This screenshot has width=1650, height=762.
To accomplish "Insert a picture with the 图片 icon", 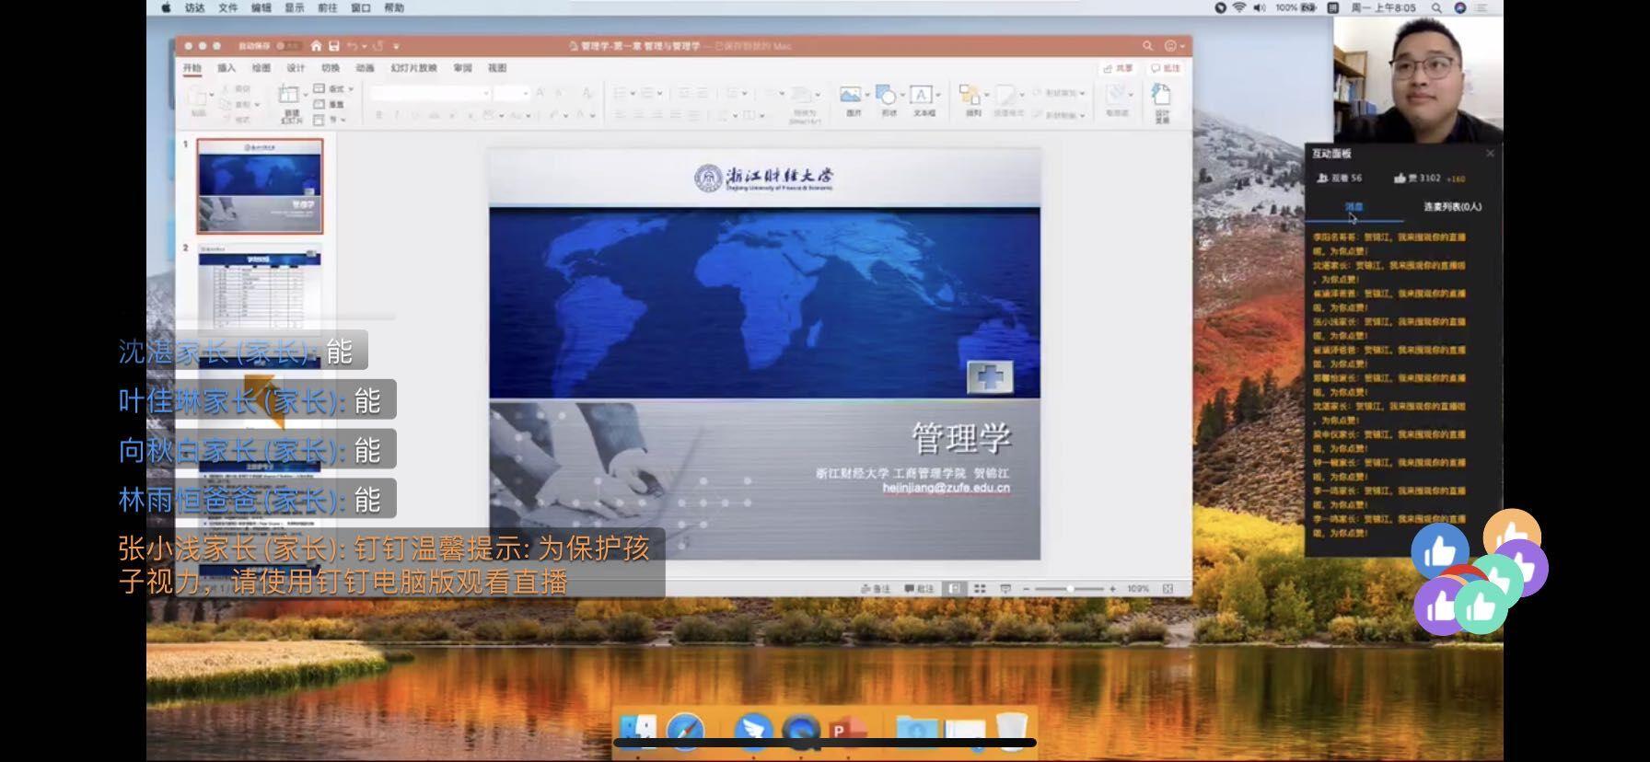I will (x=853, y=96).
